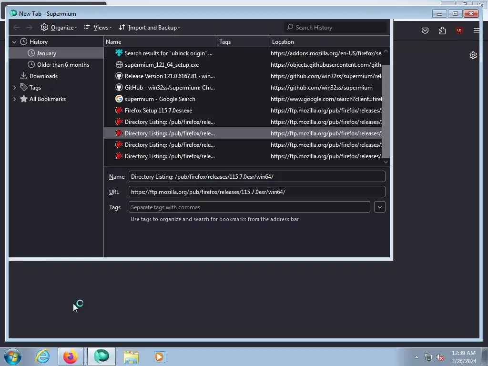The image size is (488, 366).
Task: Click the google.com search location cell
Action: tap(326, 99)
